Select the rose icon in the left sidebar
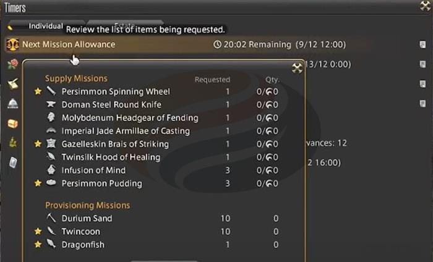This screenshot has width=433, height=262. [x=12, y=64]
